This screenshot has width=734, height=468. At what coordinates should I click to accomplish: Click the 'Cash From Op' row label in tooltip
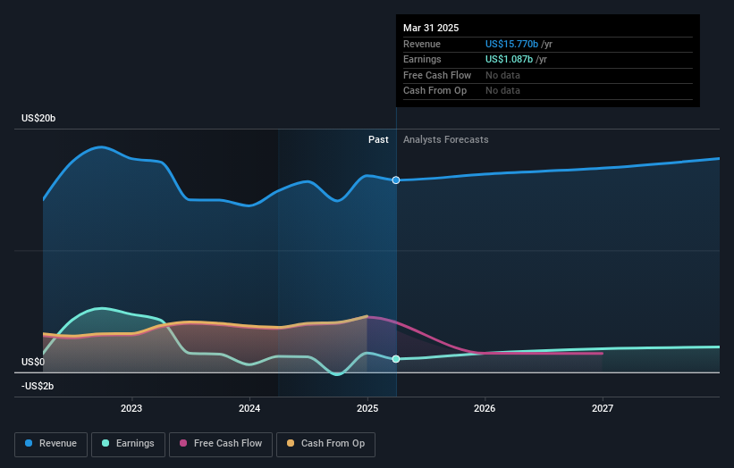[434, 91]
